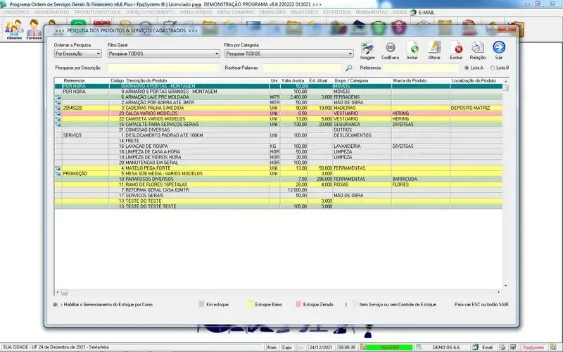Click the Sair exit icon
Viewport: 563px width, 352px height.
pos(499,49)
